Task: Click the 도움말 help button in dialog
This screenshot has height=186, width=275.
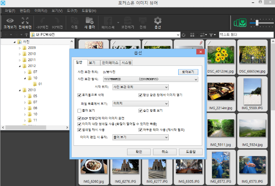Action: (191, 152)
